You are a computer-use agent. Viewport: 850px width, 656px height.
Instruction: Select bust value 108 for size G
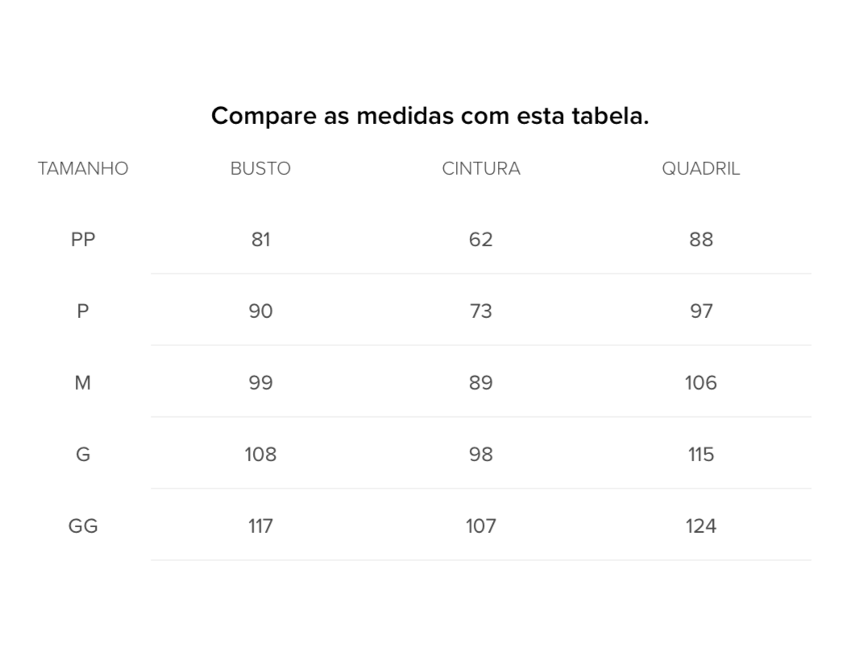(260, 455)
